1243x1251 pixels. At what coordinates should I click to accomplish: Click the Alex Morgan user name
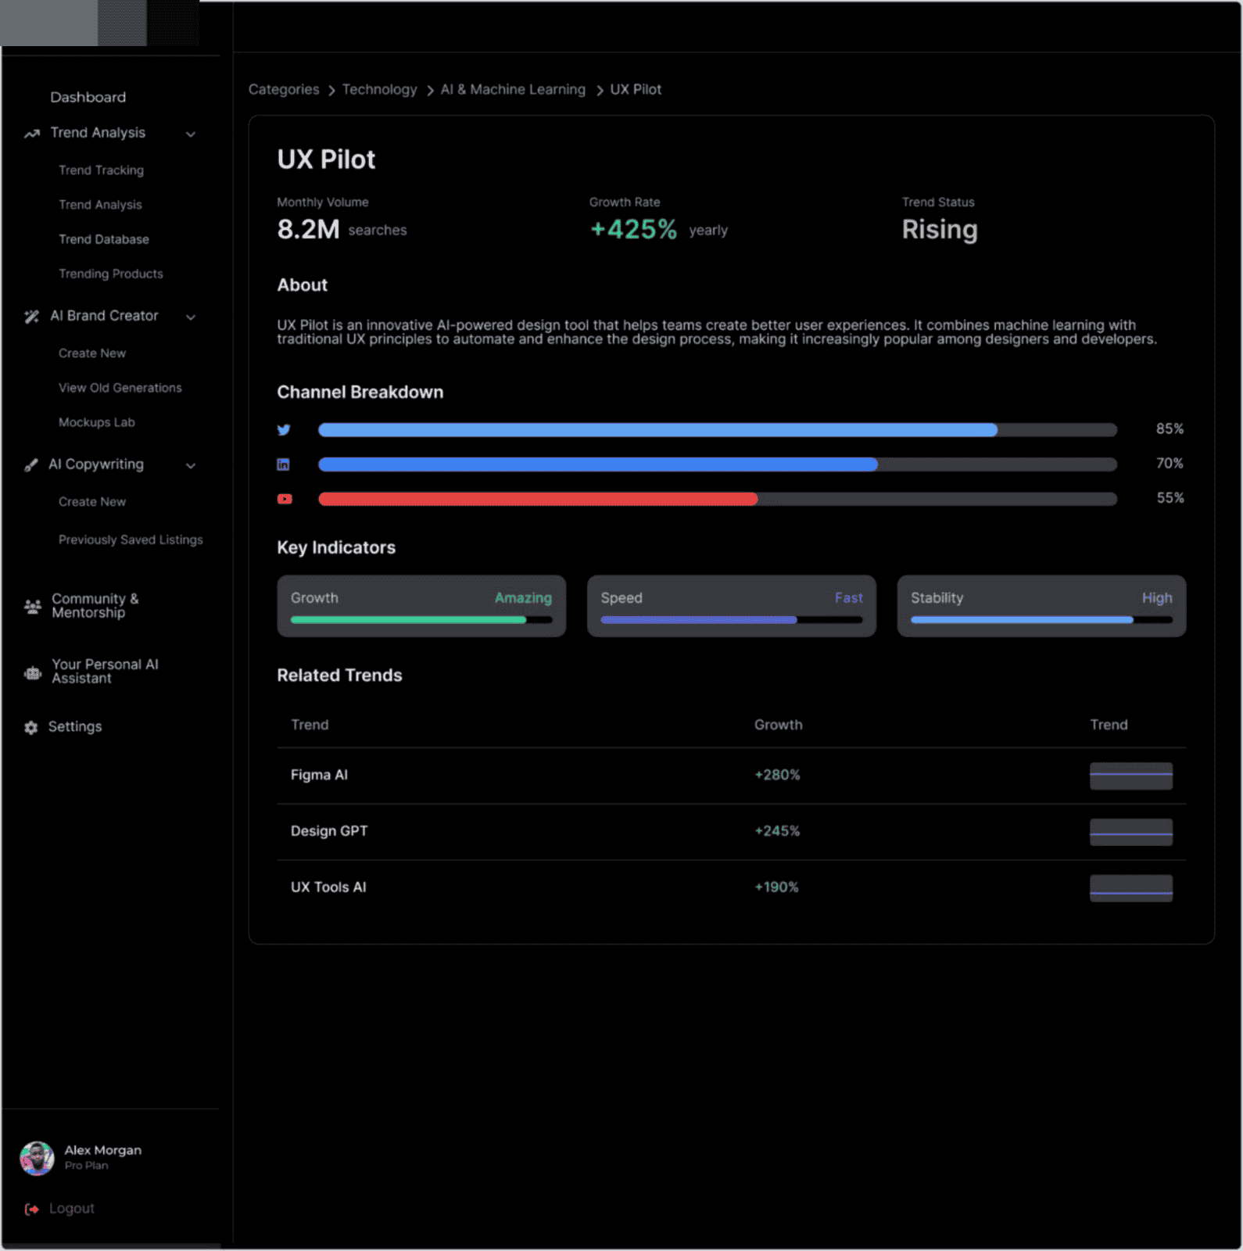103,1151
